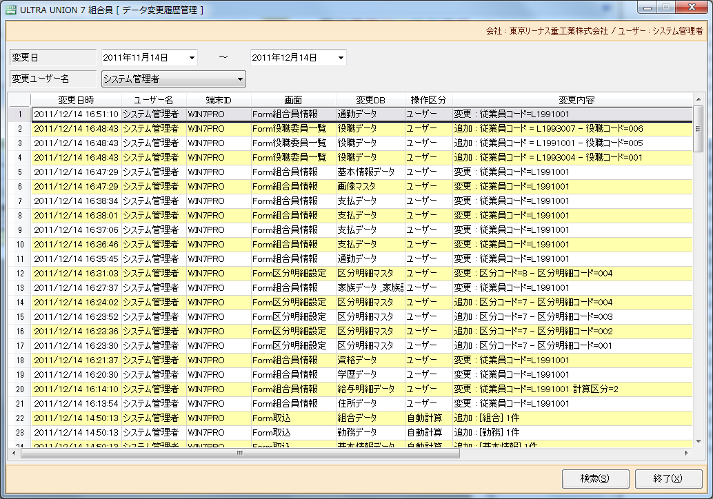Screen dimensions: 713x499
Task: Click the ULTRA UNION app icon in title bar
Action: (x=11, y=10)
